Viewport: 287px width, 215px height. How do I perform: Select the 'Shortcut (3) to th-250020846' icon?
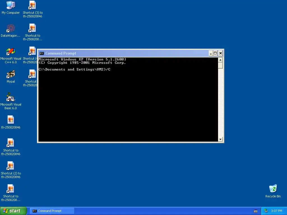[33, 9]
